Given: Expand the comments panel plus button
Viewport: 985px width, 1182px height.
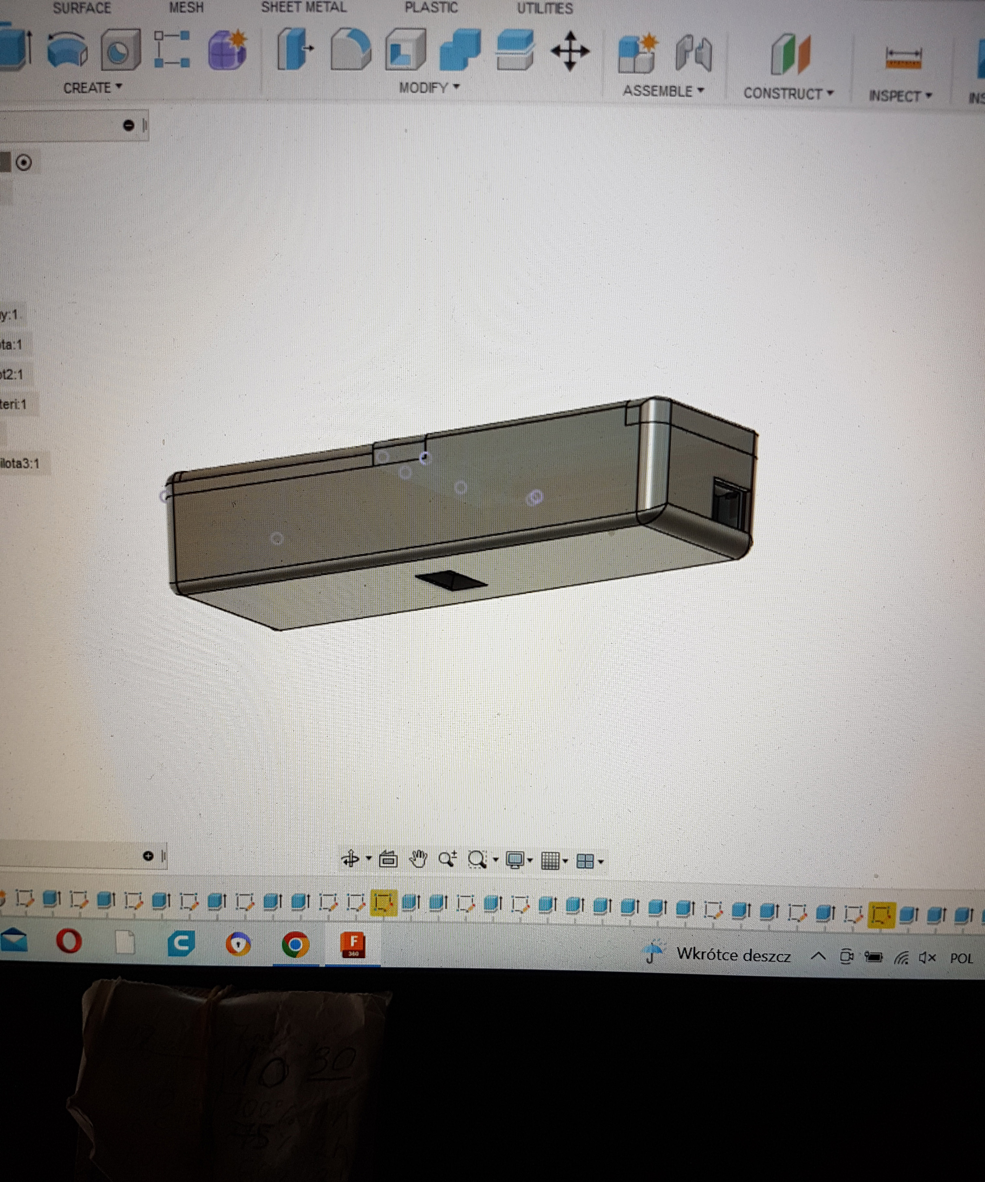Looking at the screenshot, I should (x=148, y=856).
